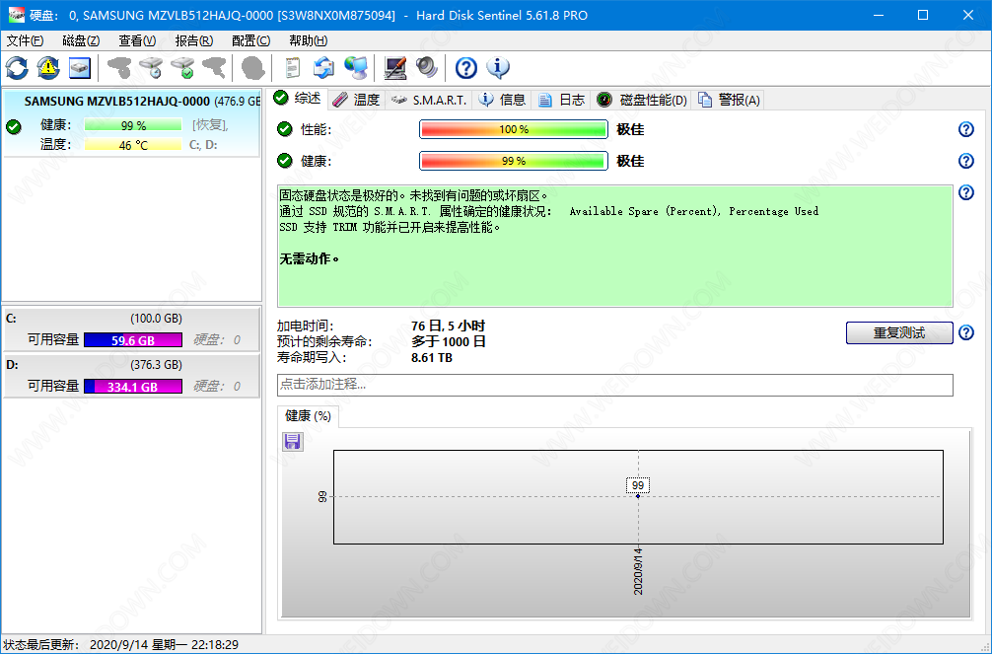The width and height of the screenshot is (992, 654).
Task: Click the help icon beside the green status text
Action: click(x=966, y=192)
